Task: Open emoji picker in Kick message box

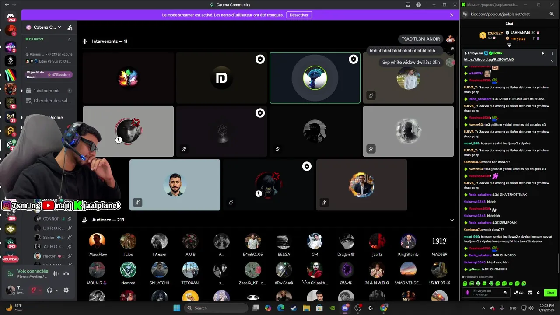Action: [x=505, y=293]
